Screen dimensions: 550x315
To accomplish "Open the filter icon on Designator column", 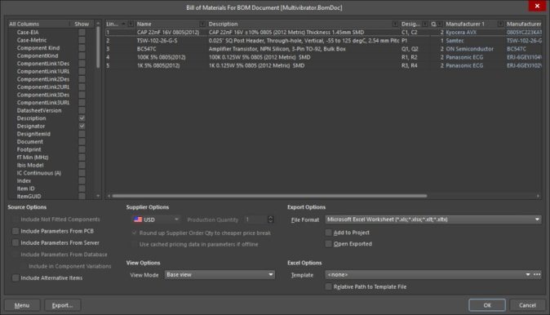I will click(x=425, y=24).
